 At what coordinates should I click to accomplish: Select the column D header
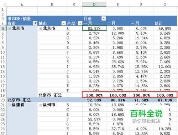tap(94, 5)
